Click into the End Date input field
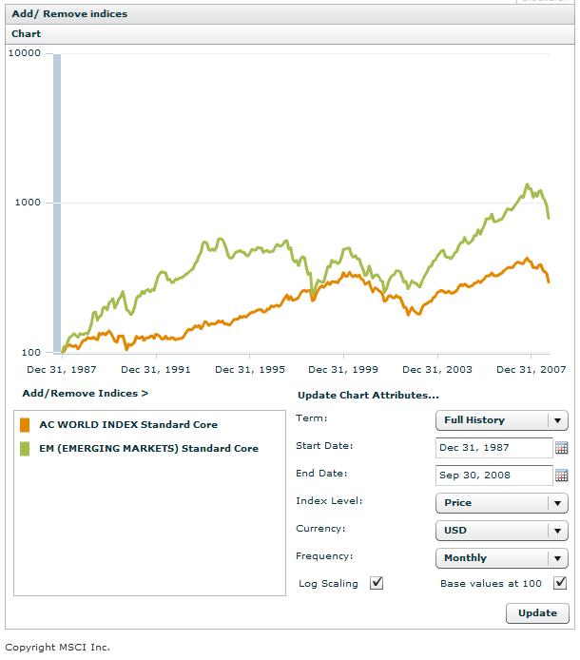 pos(493,476)
